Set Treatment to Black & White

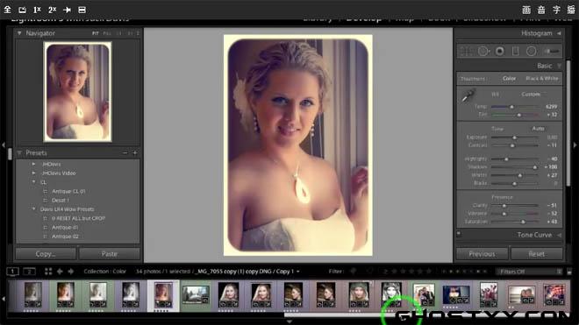541,79
